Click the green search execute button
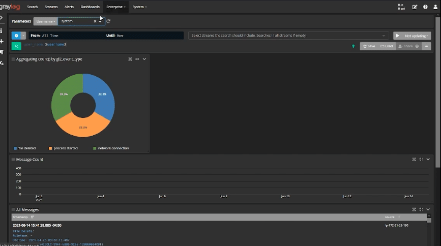The width and height of the screenshot is (441, 246). pyautogui.click(x=16, y=46)
